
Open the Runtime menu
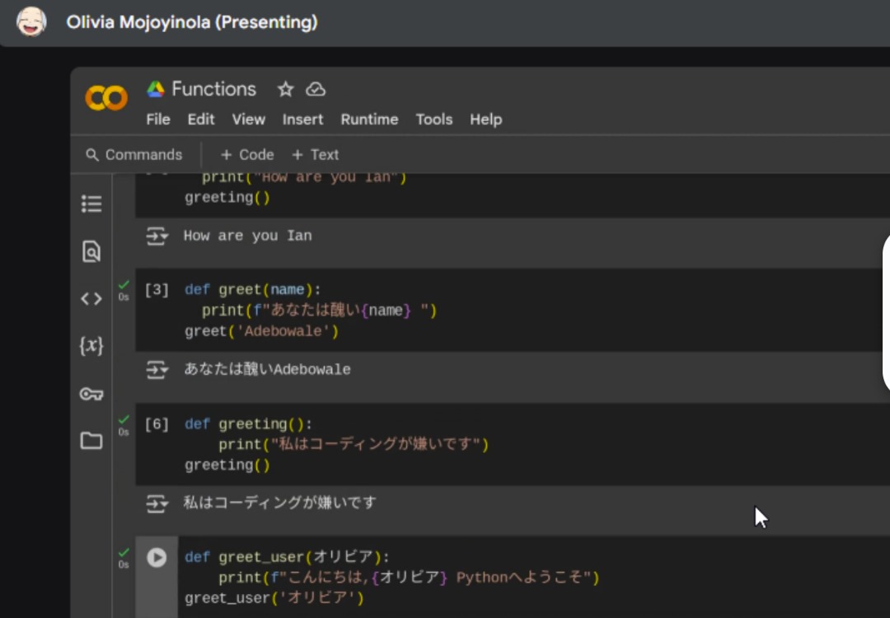369,119
